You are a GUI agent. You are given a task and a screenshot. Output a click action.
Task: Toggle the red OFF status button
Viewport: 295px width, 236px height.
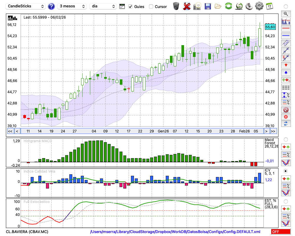pyautogui.click(x=280, y=232)
